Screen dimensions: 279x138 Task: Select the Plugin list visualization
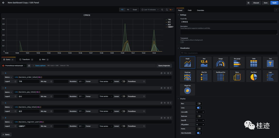(187, 90)
